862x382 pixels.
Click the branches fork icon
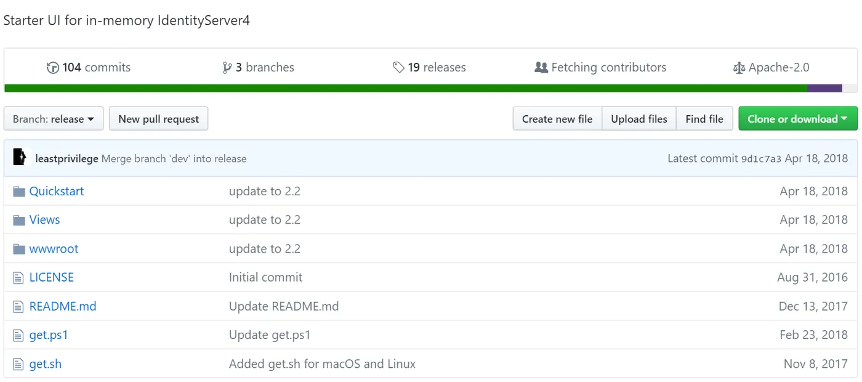(x=227, y=68)
